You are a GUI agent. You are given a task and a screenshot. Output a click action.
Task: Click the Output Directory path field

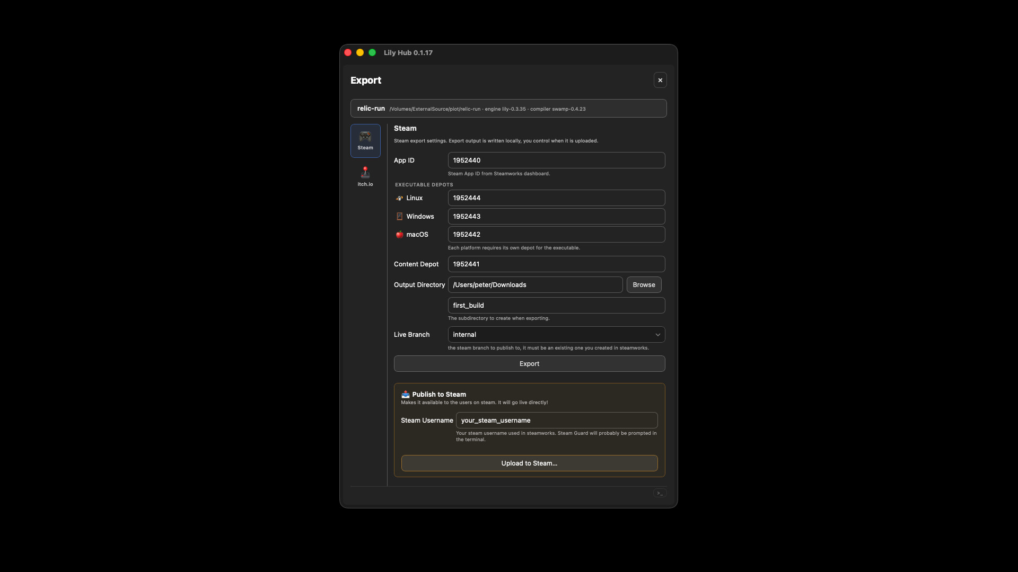coord(535,285)
